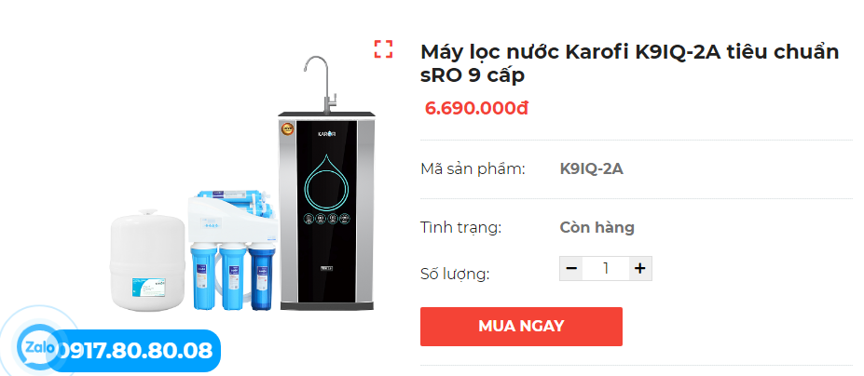
Task: Click the Karofi logo on the black cabinet
Action: coord(326,133)
